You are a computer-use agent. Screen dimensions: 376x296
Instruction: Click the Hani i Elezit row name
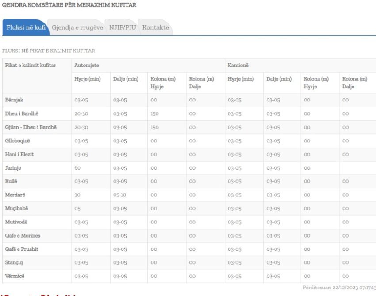19,154
